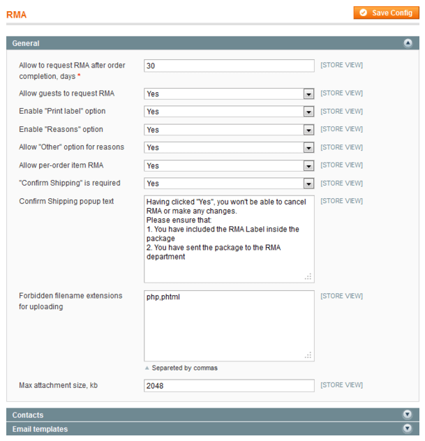The image size is (425, 441).
Task: Expand the Email templates section arrow icon
Action: 408,428
